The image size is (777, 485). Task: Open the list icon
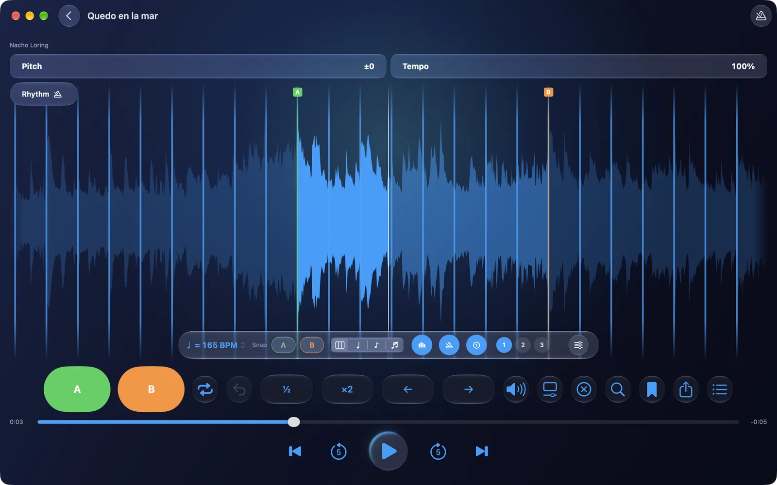click(720, 389)
